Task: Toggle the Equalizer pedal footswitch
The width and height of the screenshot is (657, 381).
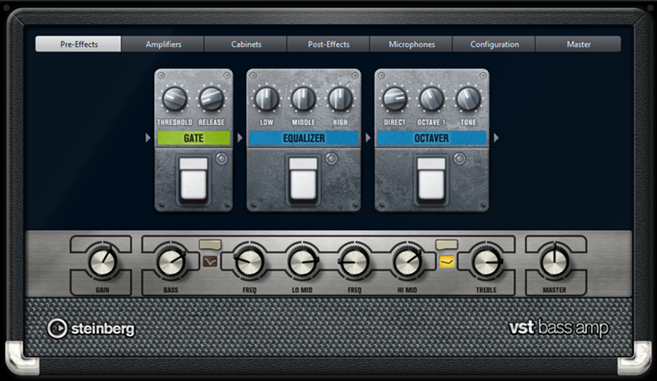Action: coord(303,179)
